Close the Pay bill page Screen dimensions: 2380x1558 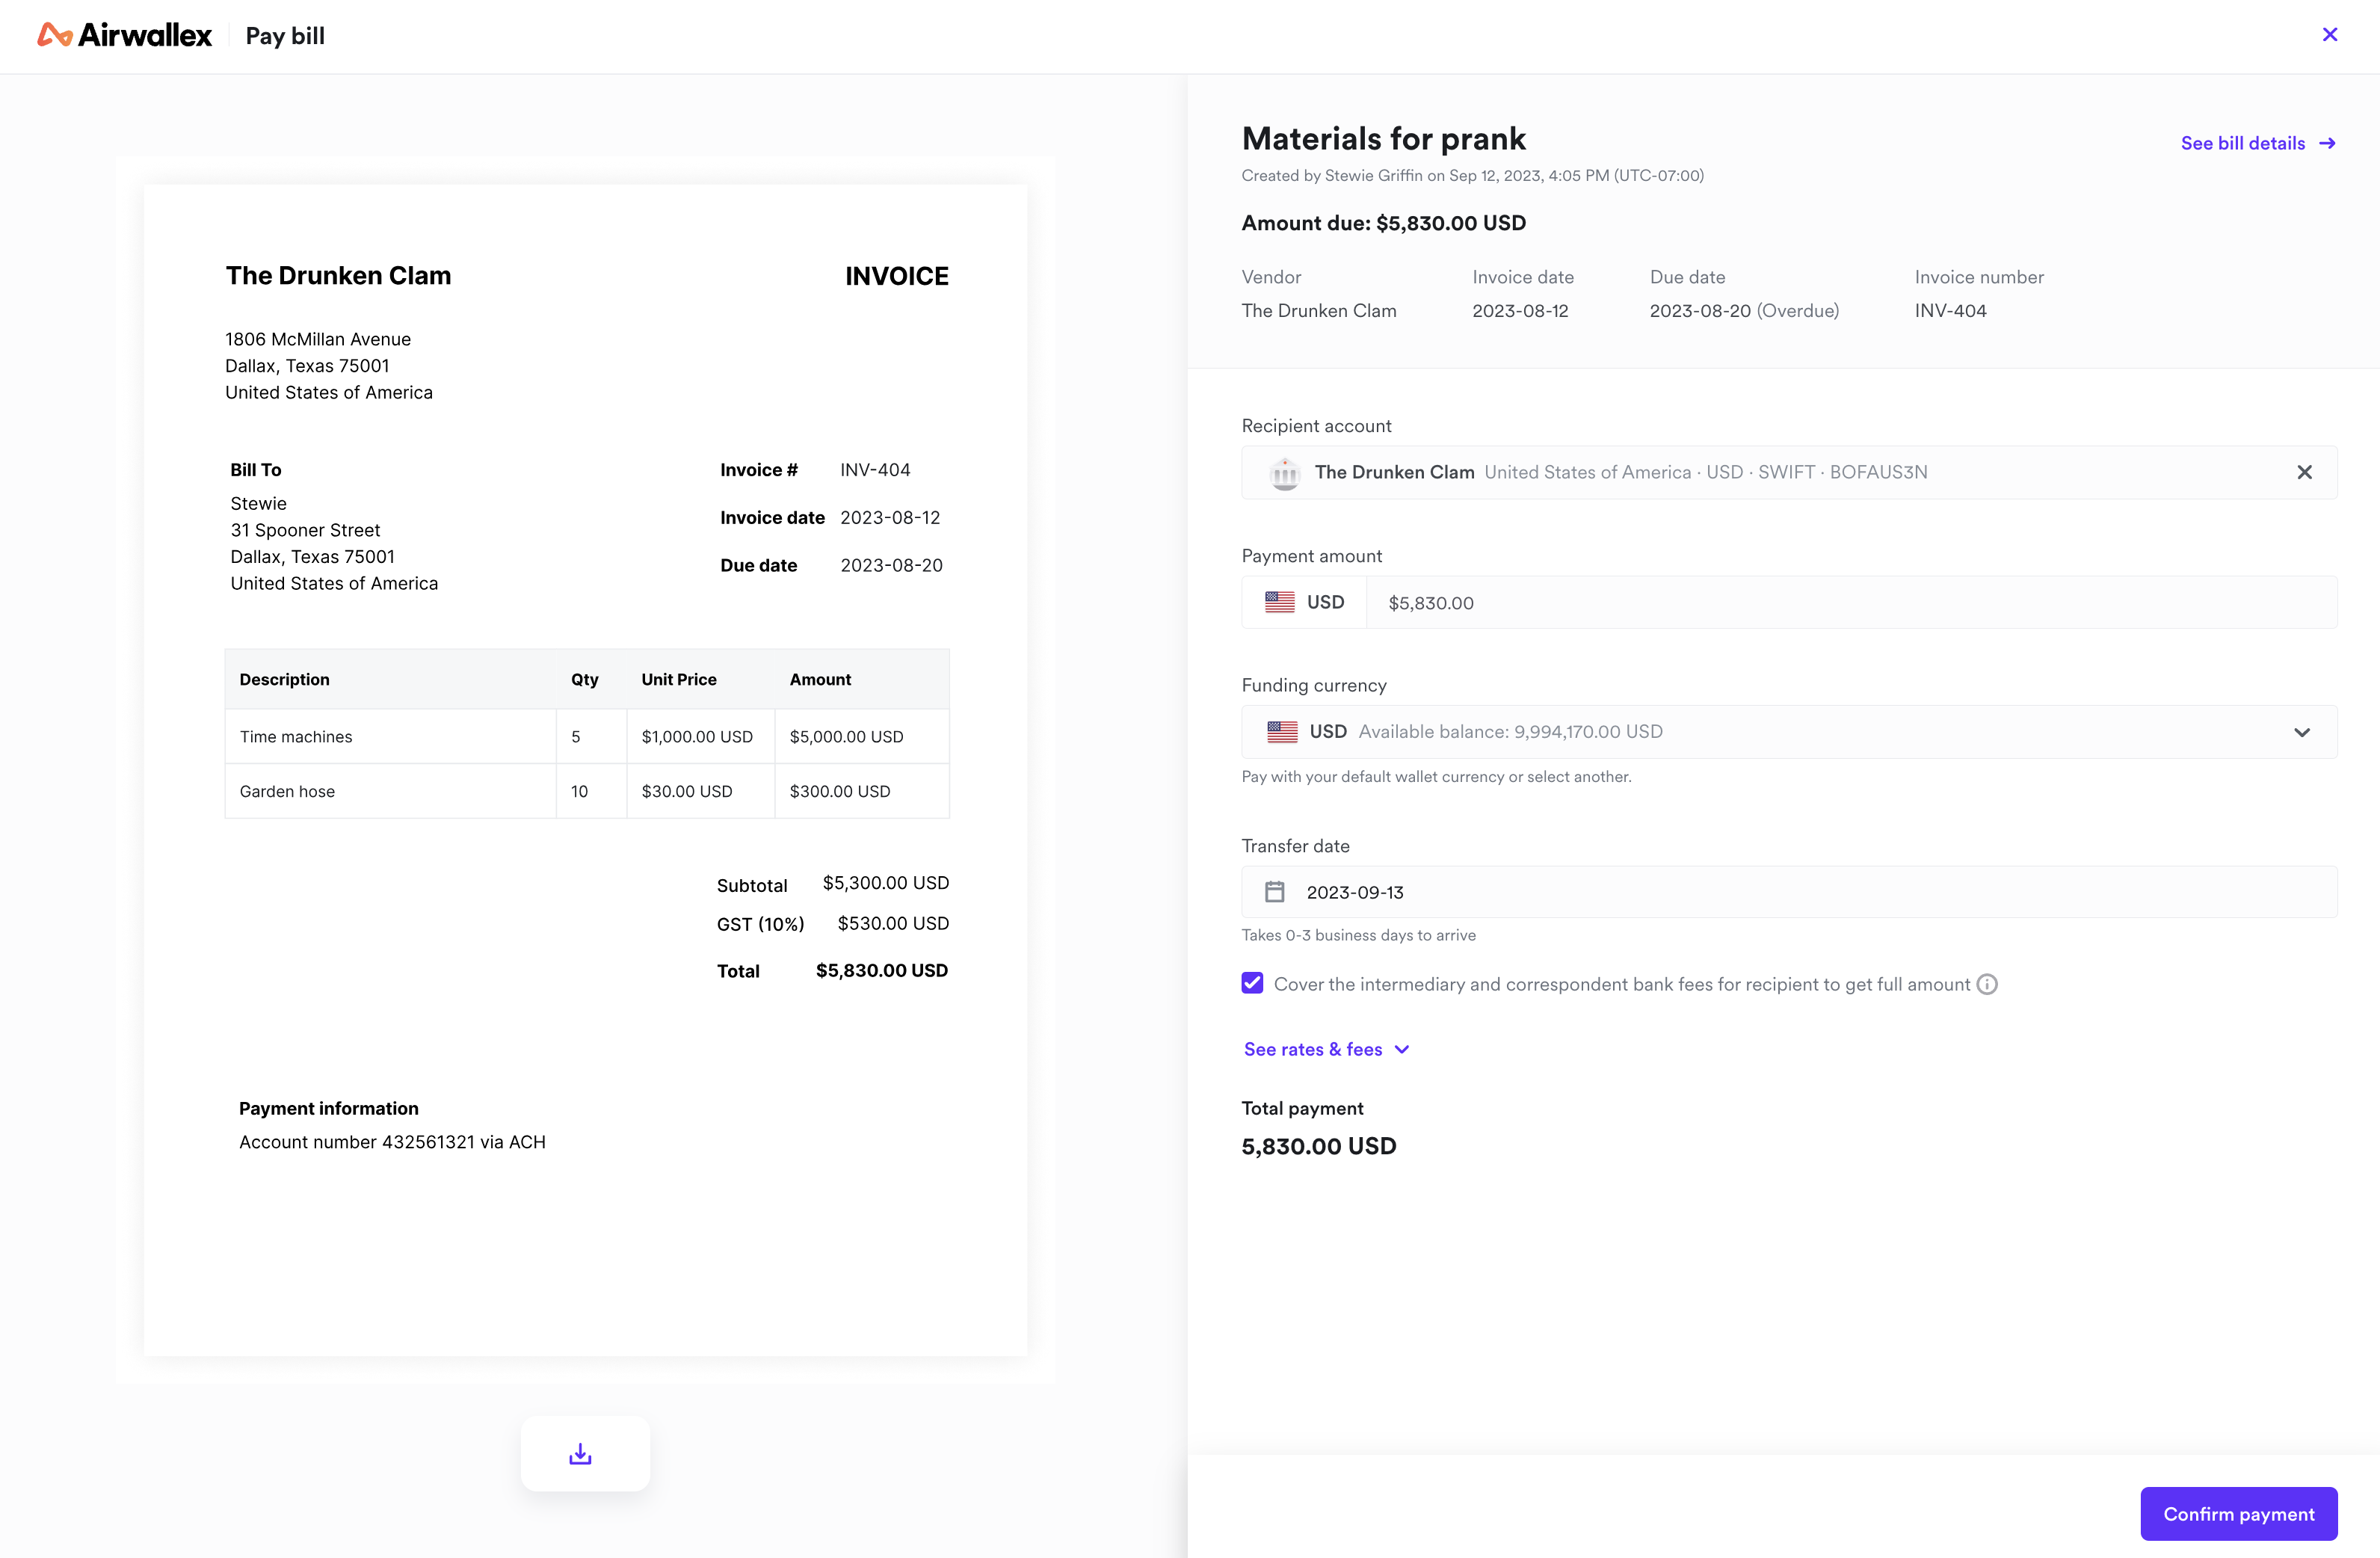click(2330, 35)
